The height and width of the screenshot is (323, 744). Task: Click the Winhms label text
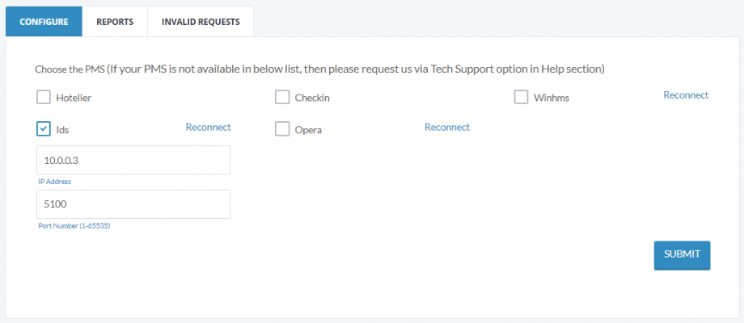click(552, 98)
